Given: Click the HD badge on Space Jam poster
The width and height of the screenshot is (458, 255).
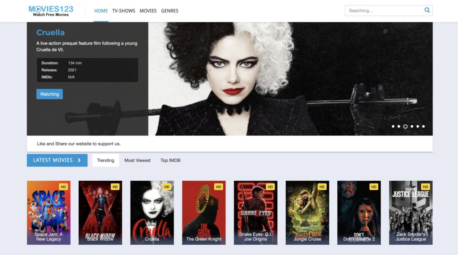Looking at the screenshot, I should [63, 187].
